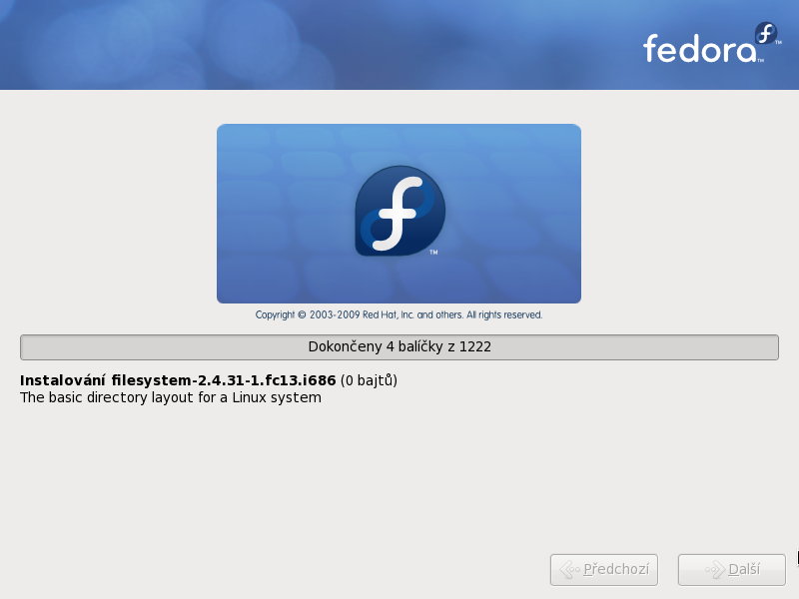Click the large Fedora f logo in banner
Viewport: 799px width, 599px height.
[x=400, y=211]
